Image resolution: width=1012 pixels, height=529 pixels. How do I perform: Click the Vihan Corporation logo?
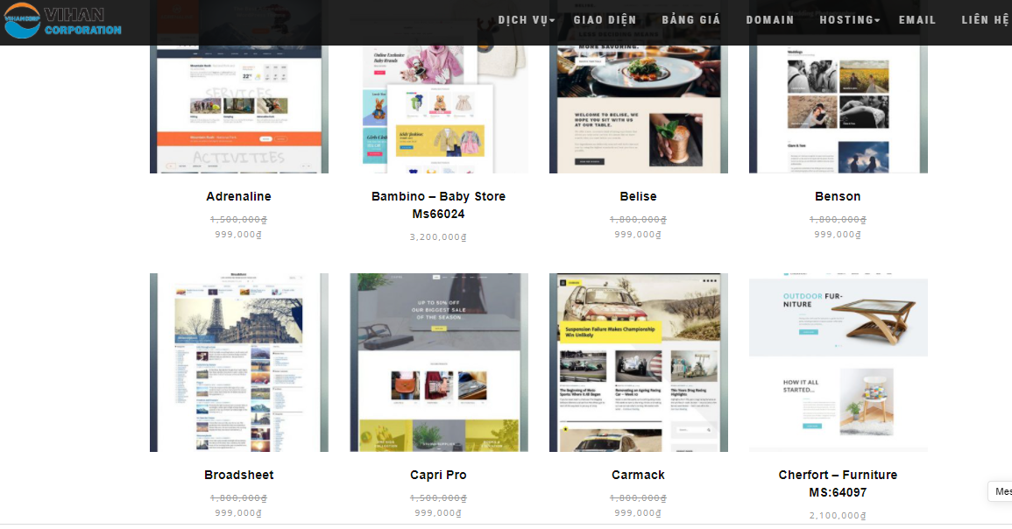click(61, 23)
